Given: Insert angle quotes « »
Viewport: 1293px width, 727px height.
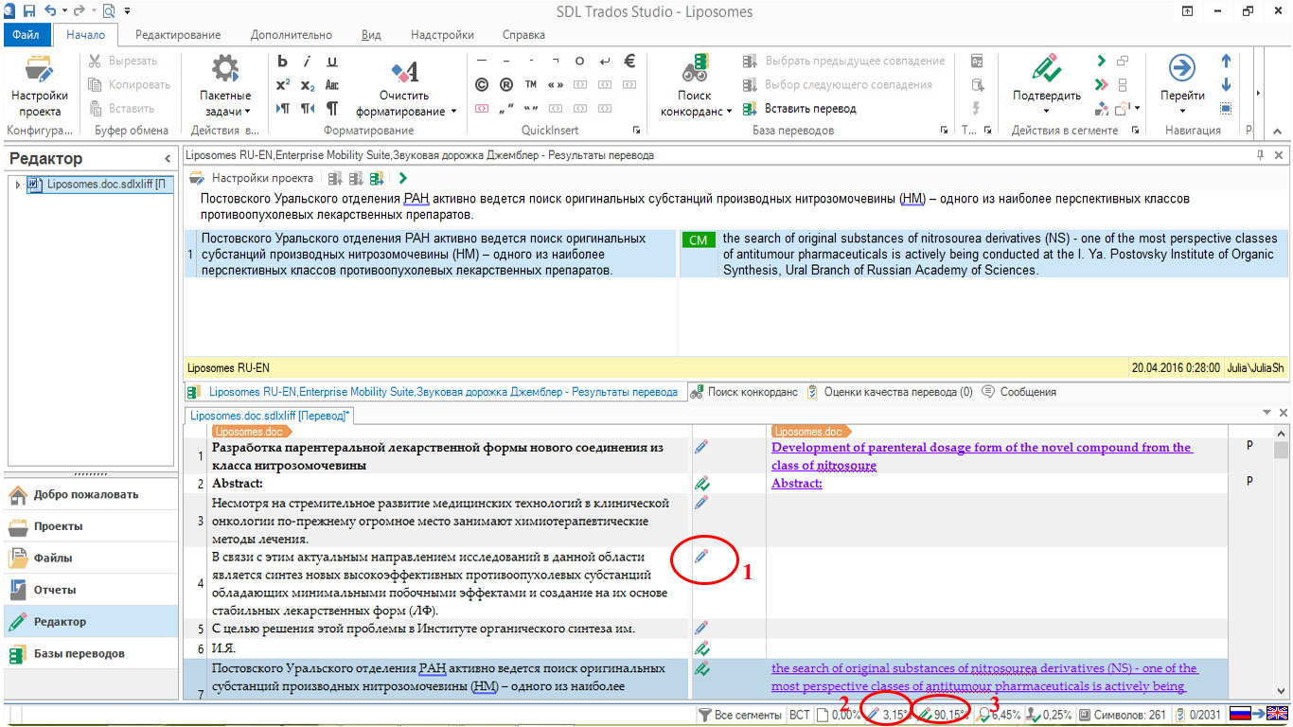Looking at the screenshot, I should pyautogui.click(x=556, y=84).
